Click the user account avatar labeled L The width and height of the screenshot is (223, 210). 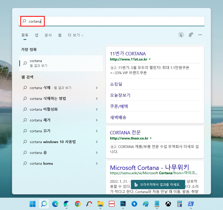(181, 34)
